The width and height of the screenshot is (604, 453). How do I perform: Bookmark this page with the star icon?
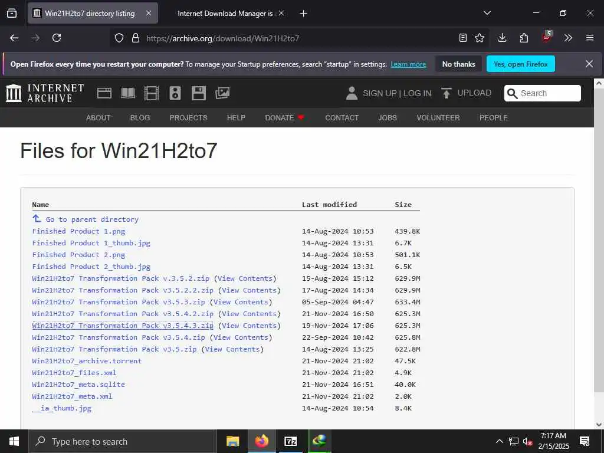click(480, 38)
